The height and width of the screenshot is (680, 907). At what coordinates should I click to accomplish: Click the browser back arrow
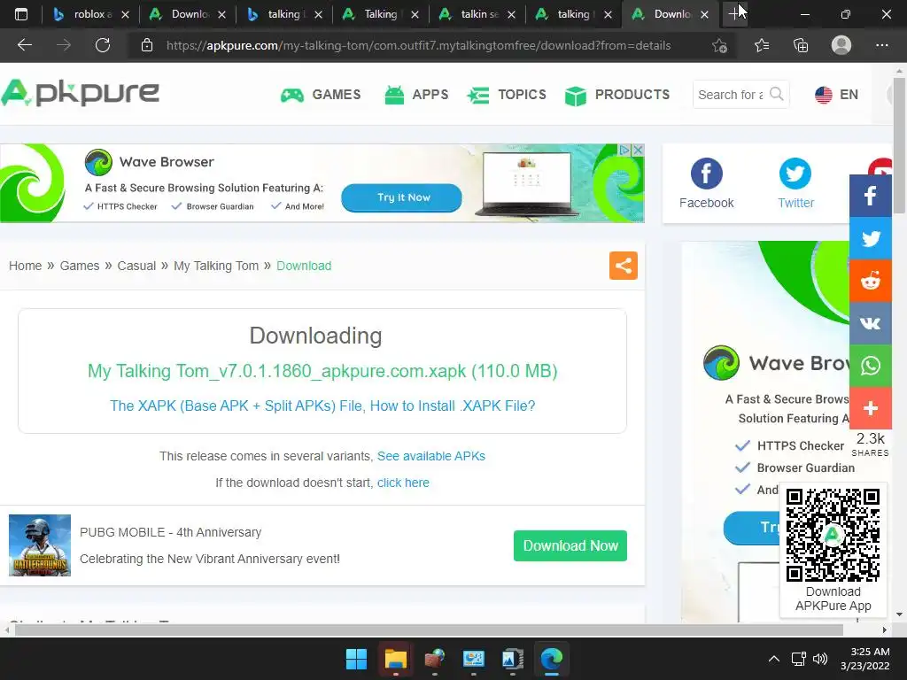coord(24,45)
